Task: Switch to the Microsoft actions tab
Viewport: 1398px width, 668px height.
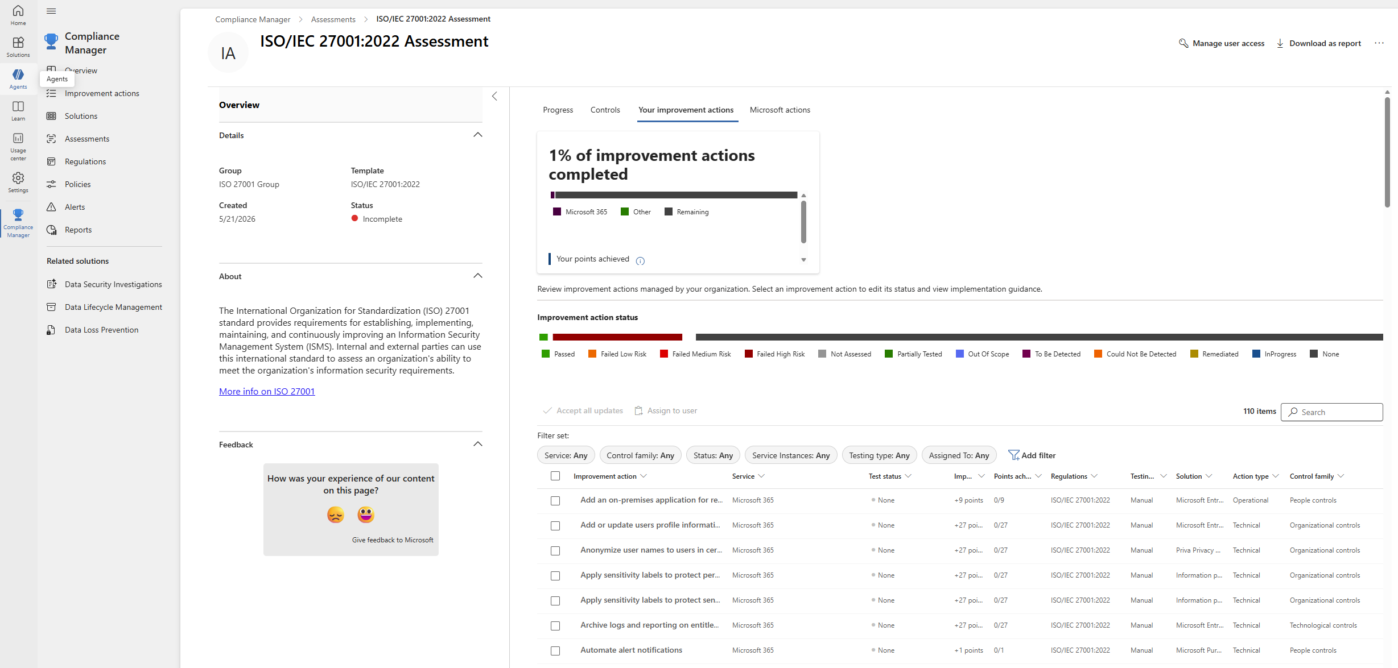Action: (x=780, y=110)
